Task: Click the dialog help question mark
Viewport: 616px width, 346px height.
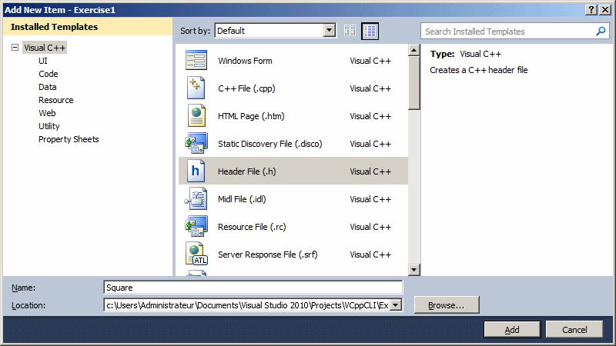Action: [591, 10]
